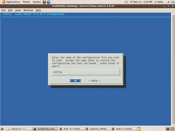
Task: Close the terminal window
Action: [x=173, y=6]
